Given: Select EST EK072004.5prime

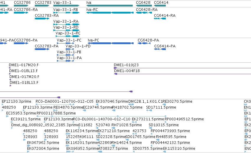Looking at the screenshot, I should 43,149.
